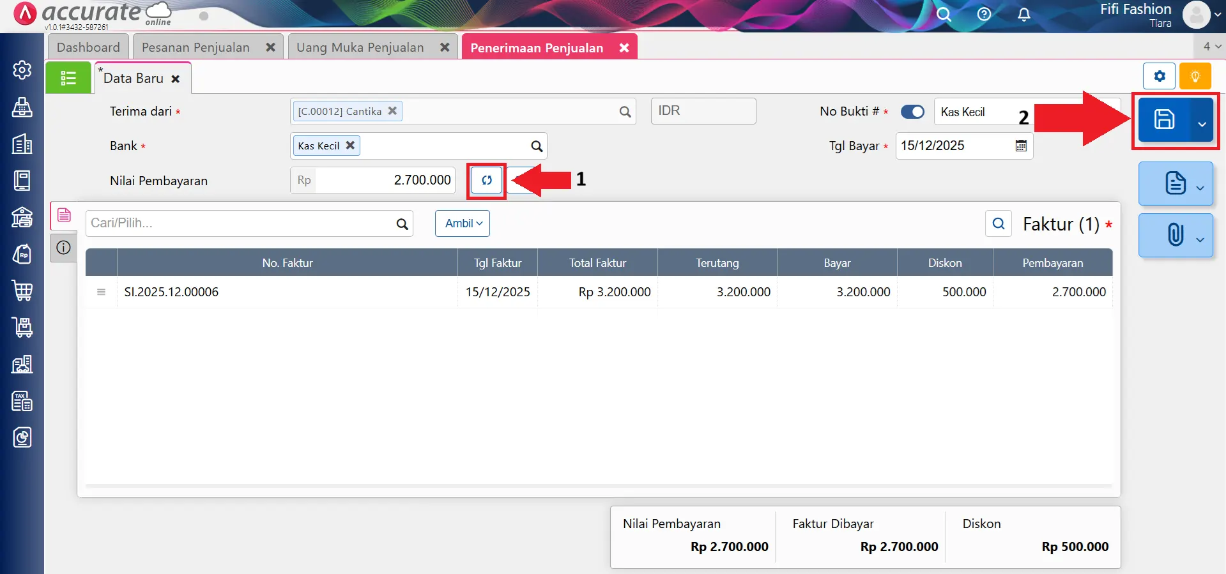Expand the user account menu chevron
The image size is (1226, 574).
[1217, 15]
